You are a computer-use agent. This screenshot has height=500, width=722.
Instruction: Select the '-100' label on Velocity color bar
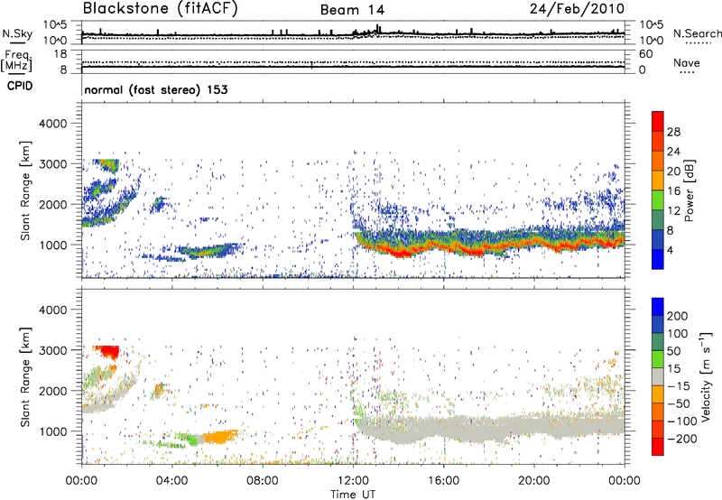coord(681,421)
